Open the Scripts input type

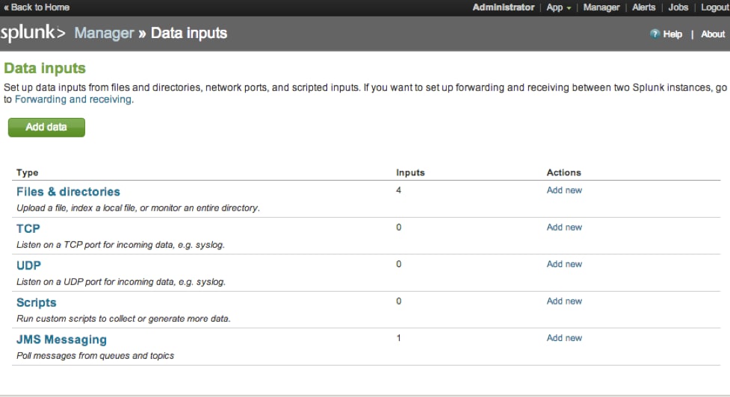(37, 303)
